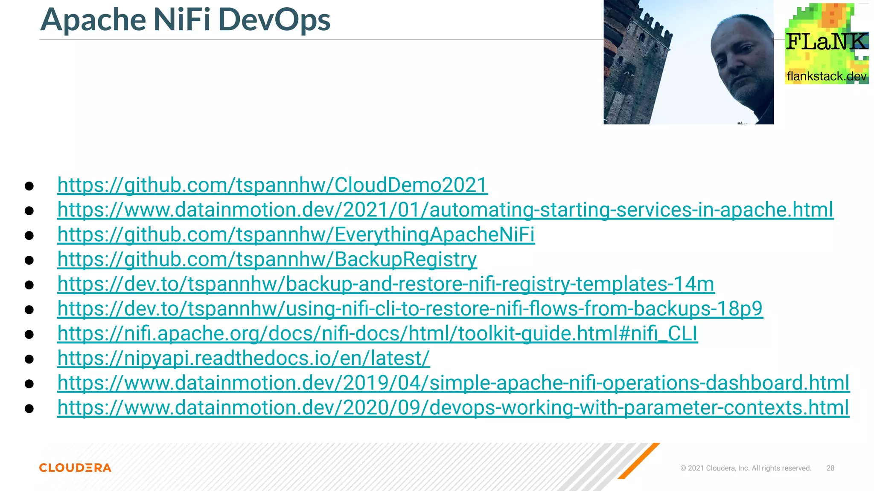Screen dimensions: 874x491
Task: Click the slide number 28
Action: point(830,468)
